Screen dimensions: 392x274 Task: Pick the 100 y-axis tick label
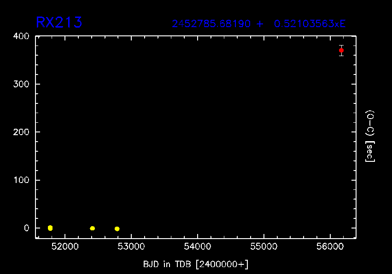tap(22, 180)
